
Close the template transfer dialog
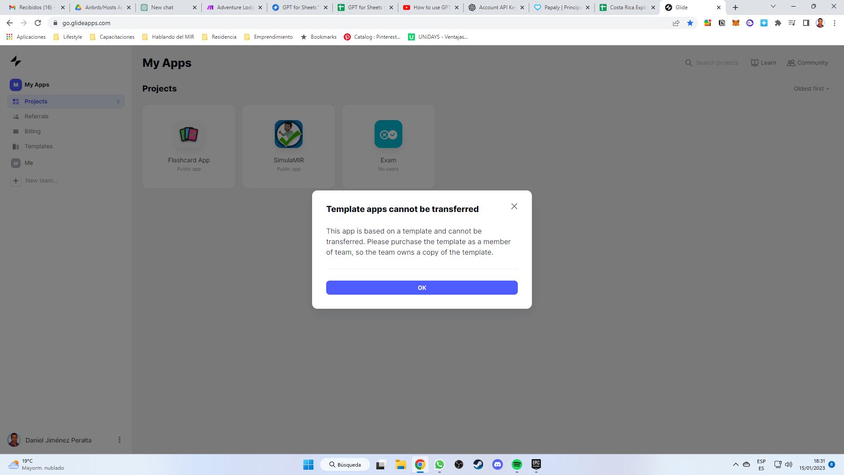(514, 206)
